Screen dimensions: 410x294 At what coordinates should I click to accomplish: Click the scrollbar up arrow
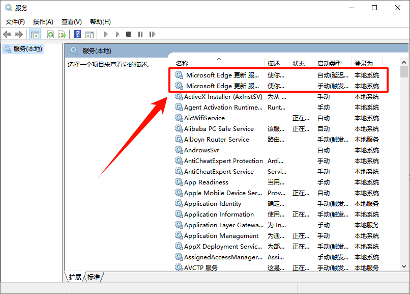point(404,62)
